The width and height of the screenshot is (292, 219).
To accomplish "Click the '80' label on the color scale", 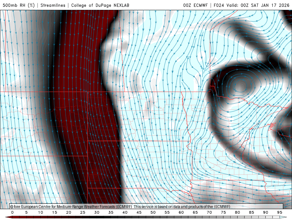I will point(237,212).
